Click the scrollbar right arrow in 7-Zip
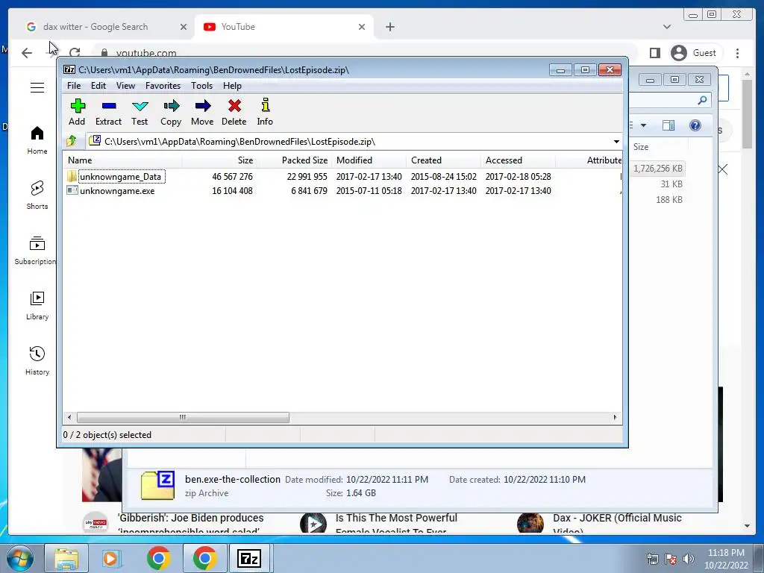 [615, 418]
